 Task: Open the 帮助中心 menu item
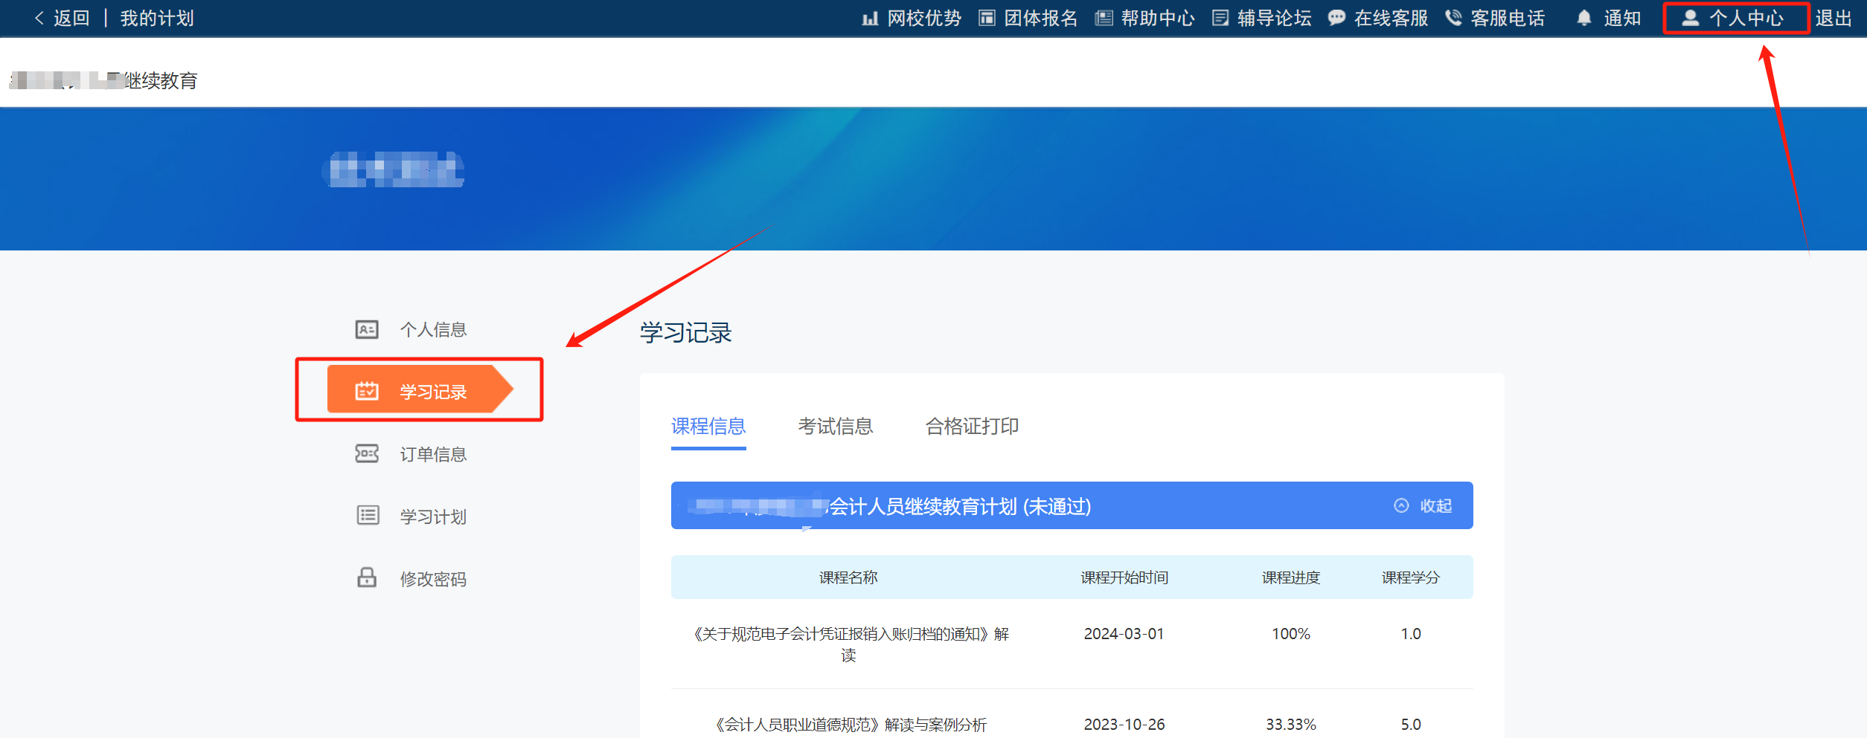coord(1156,19)
